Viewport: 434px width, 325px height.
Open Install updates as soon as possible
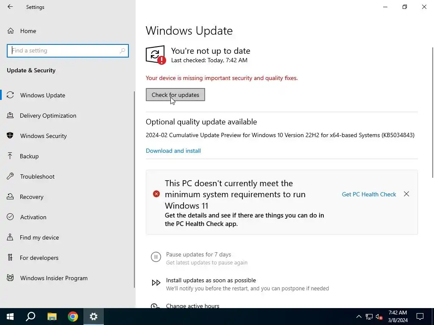[211, 280]
